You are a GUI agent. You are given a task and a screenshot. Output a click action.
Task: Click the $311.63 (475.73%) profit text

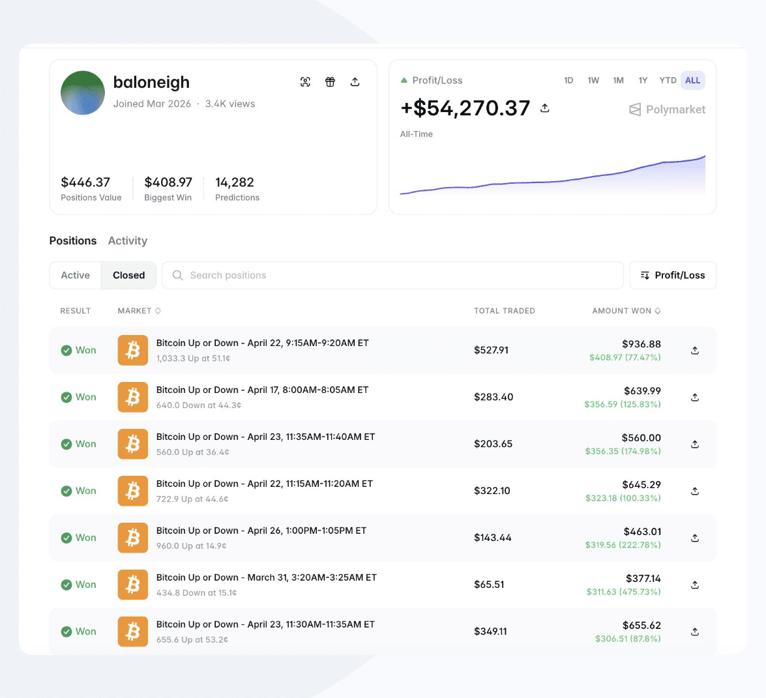(x=624, y=592)
